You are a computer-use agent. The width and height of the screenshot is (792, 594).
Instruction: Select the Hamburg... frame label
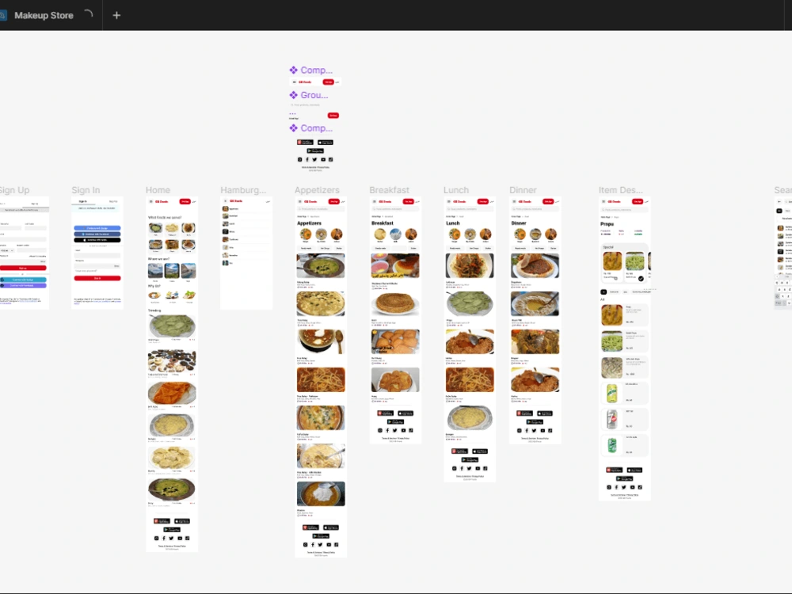[243, 190]
